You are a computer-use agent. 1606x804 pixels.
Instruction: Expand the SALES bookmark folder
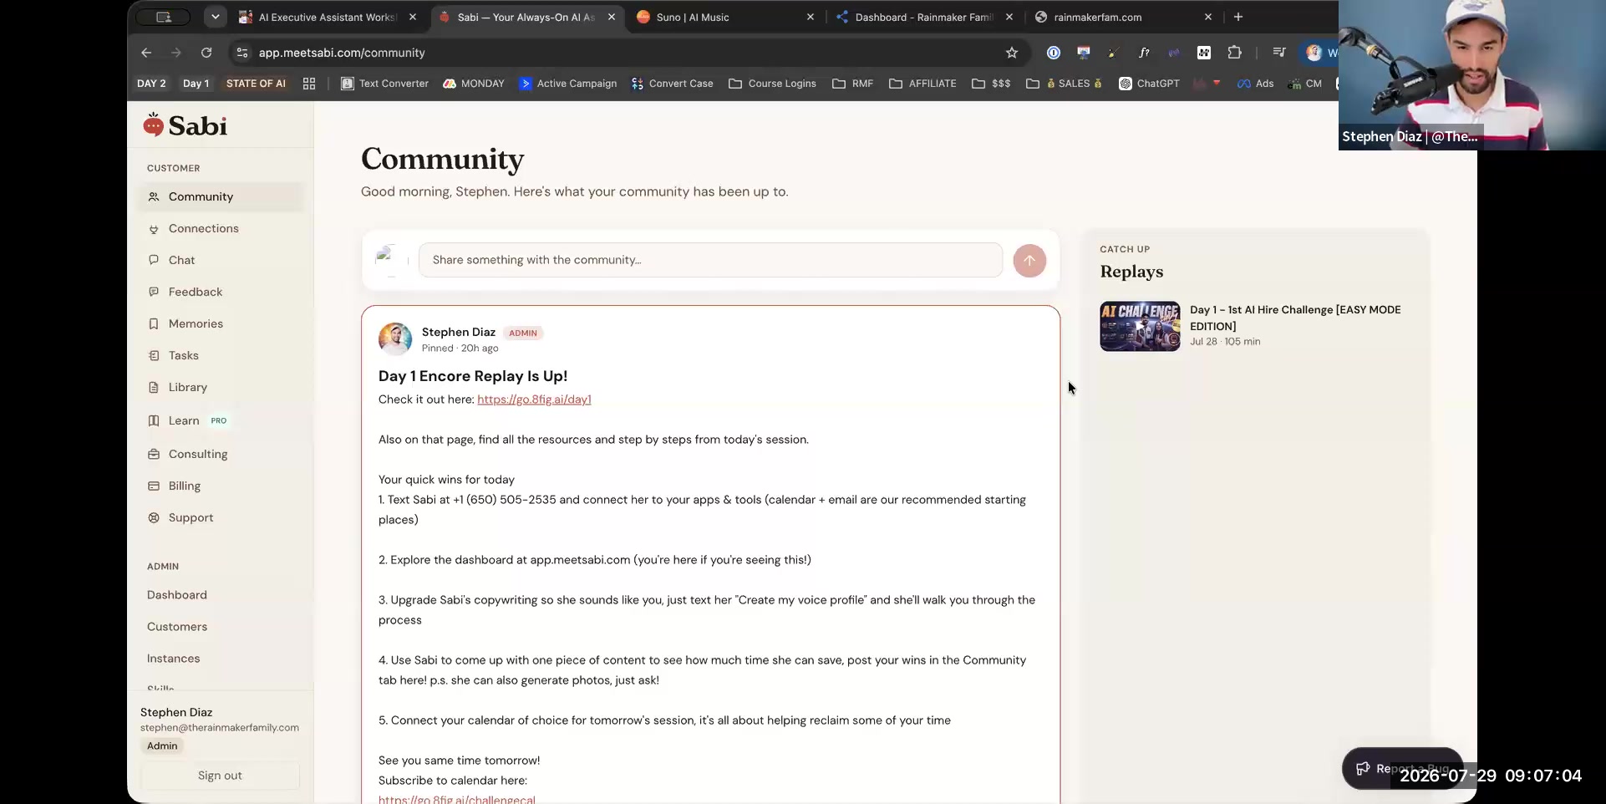pos(1065,84)
